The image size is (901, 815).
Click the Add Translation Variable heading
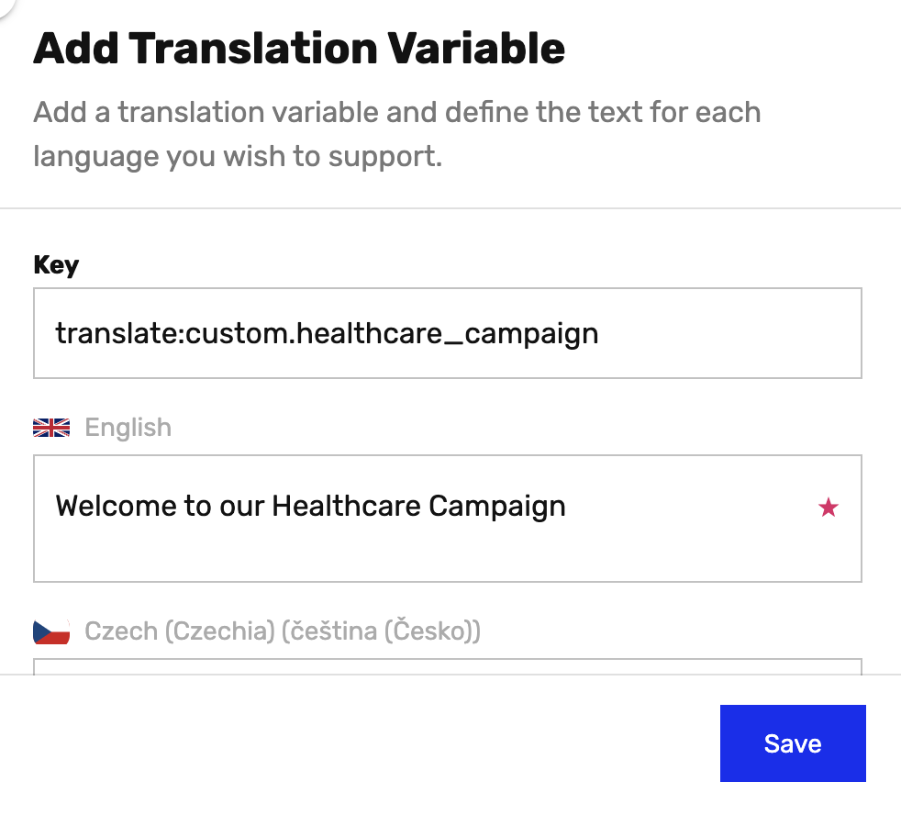(x=298, y=48)
